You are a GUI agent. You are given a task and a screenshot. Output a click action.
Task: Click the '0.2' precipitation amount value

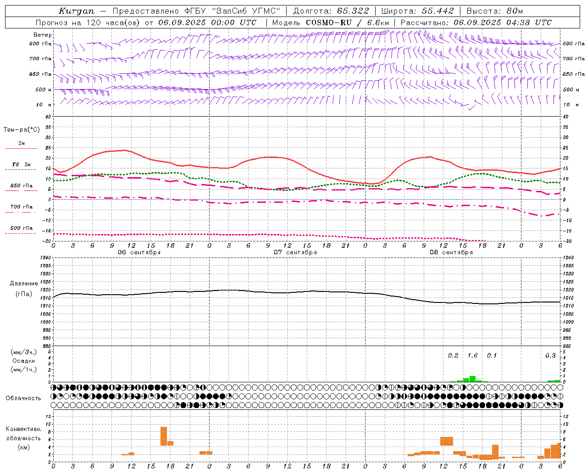click(453, 356)
